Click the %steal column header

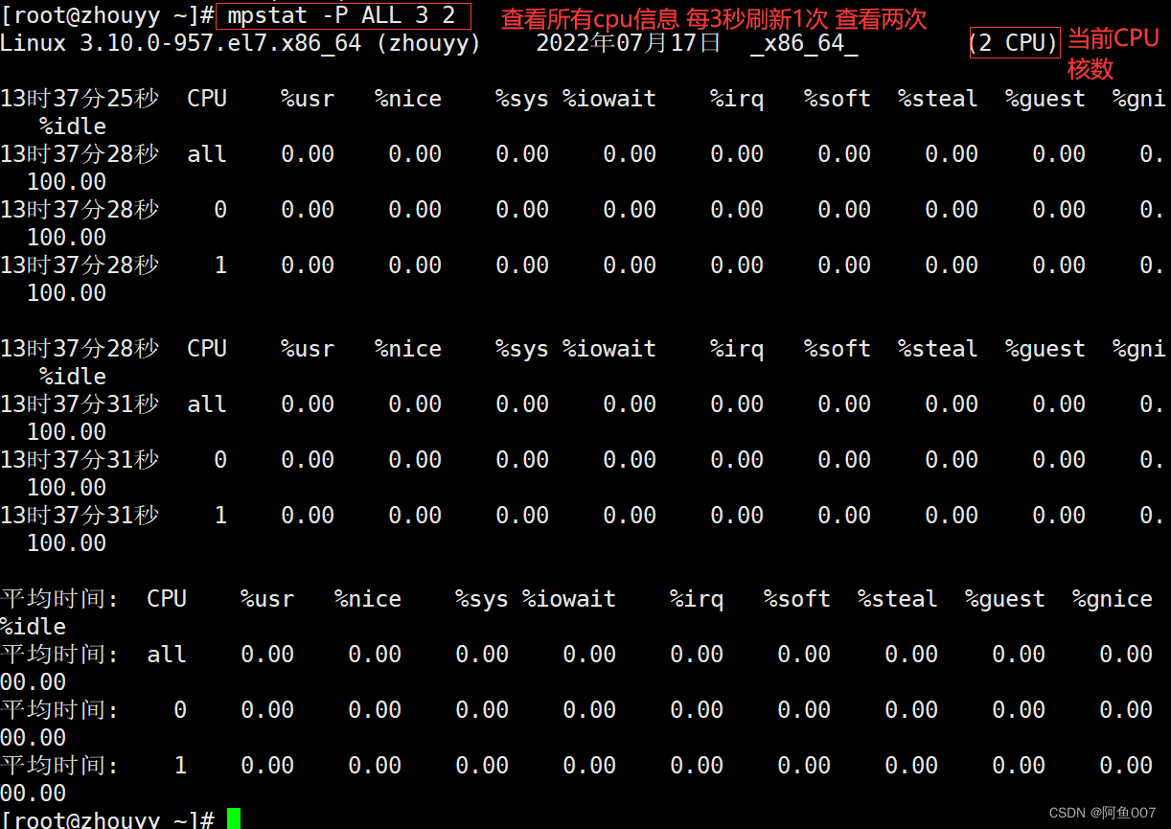point(936,97)
